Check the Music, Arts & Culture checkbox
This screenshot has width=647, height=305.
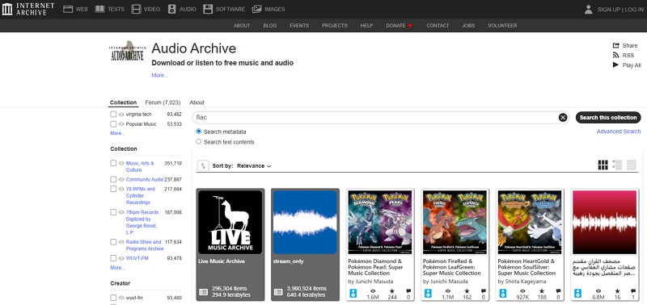(x=113, y=164)
